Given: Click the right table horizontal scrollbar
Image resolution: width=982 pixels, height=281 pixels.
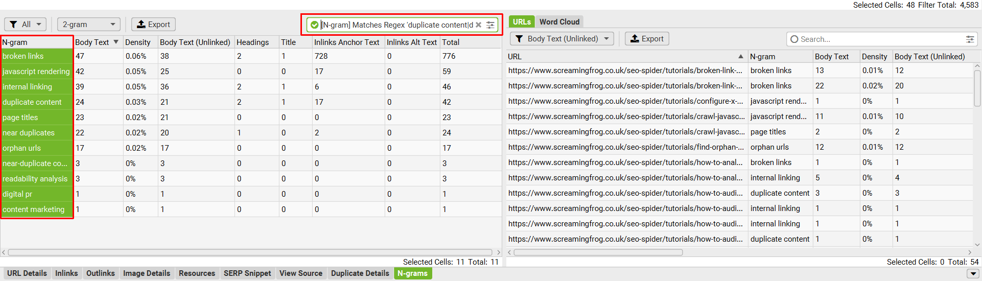Looking at the screenshot, I should click(x=598, y=252).
